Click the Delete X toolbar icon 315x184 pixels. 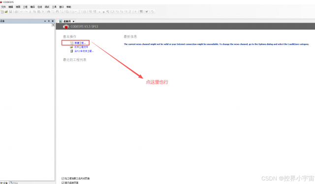coord(43,12)
